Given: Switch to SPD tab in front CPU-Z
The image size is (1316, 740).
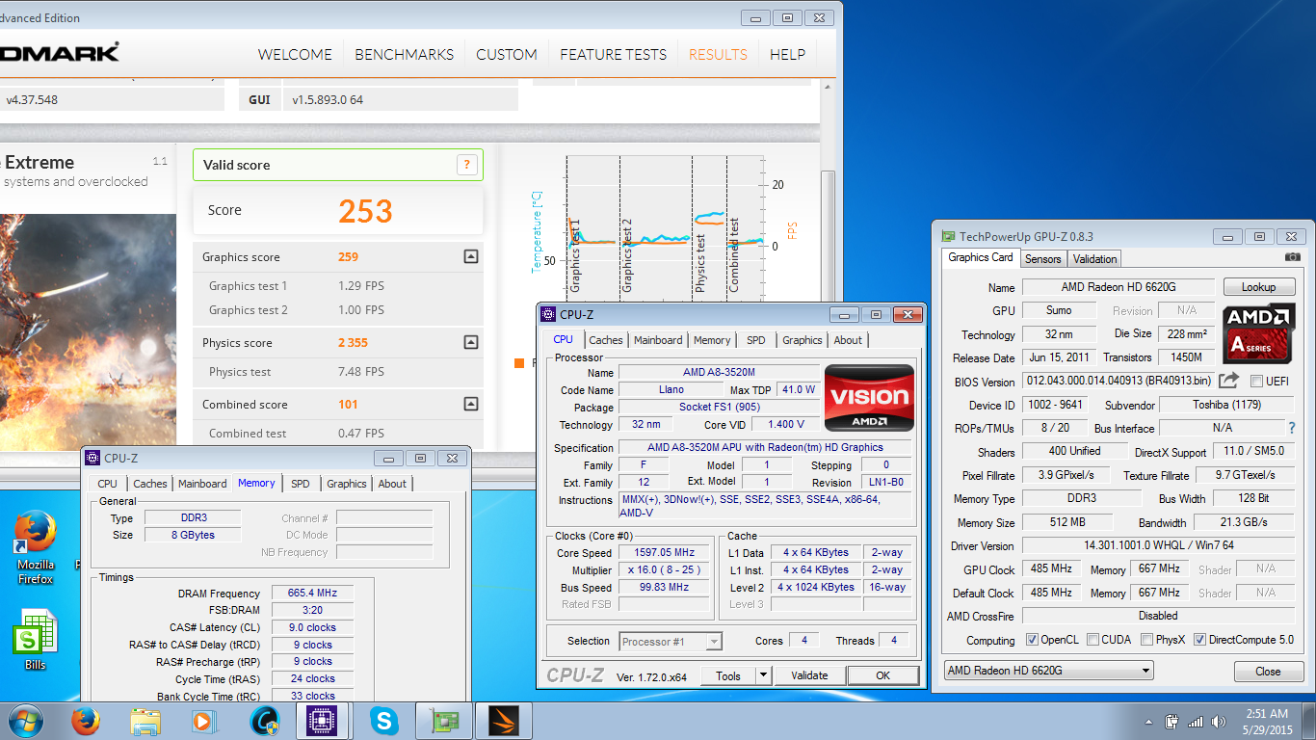Looking at the screenshot, I should point(756,340).
